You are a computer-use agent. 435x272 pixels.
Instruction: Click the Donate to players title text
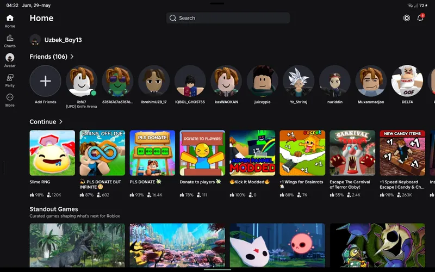[x=200, y=182]
